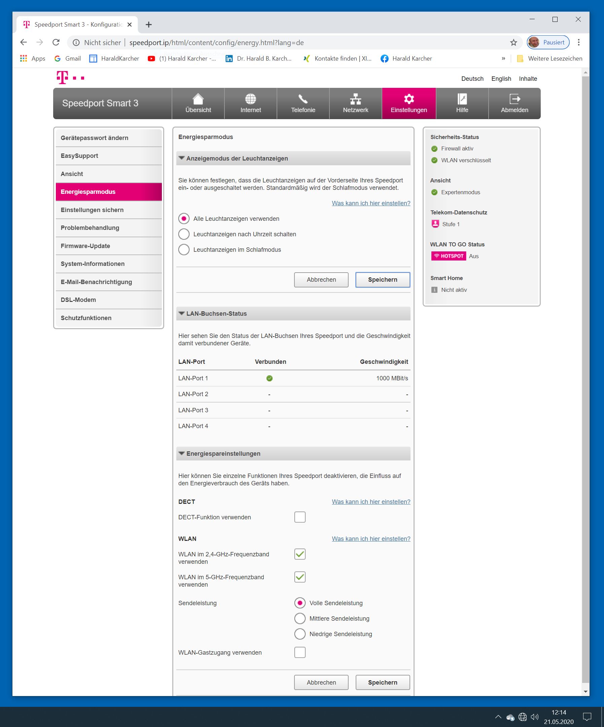The image size is (604, 727).
Task: Select Leuchtanzeigen im Schlafmodus
Action: click(x=184, y=250)
